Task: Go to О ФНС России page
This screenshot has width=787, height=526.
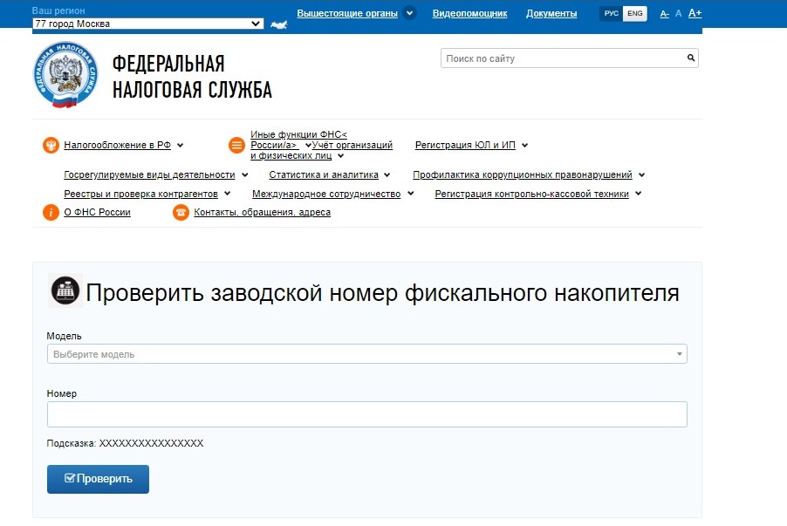Action: [97, 212]
